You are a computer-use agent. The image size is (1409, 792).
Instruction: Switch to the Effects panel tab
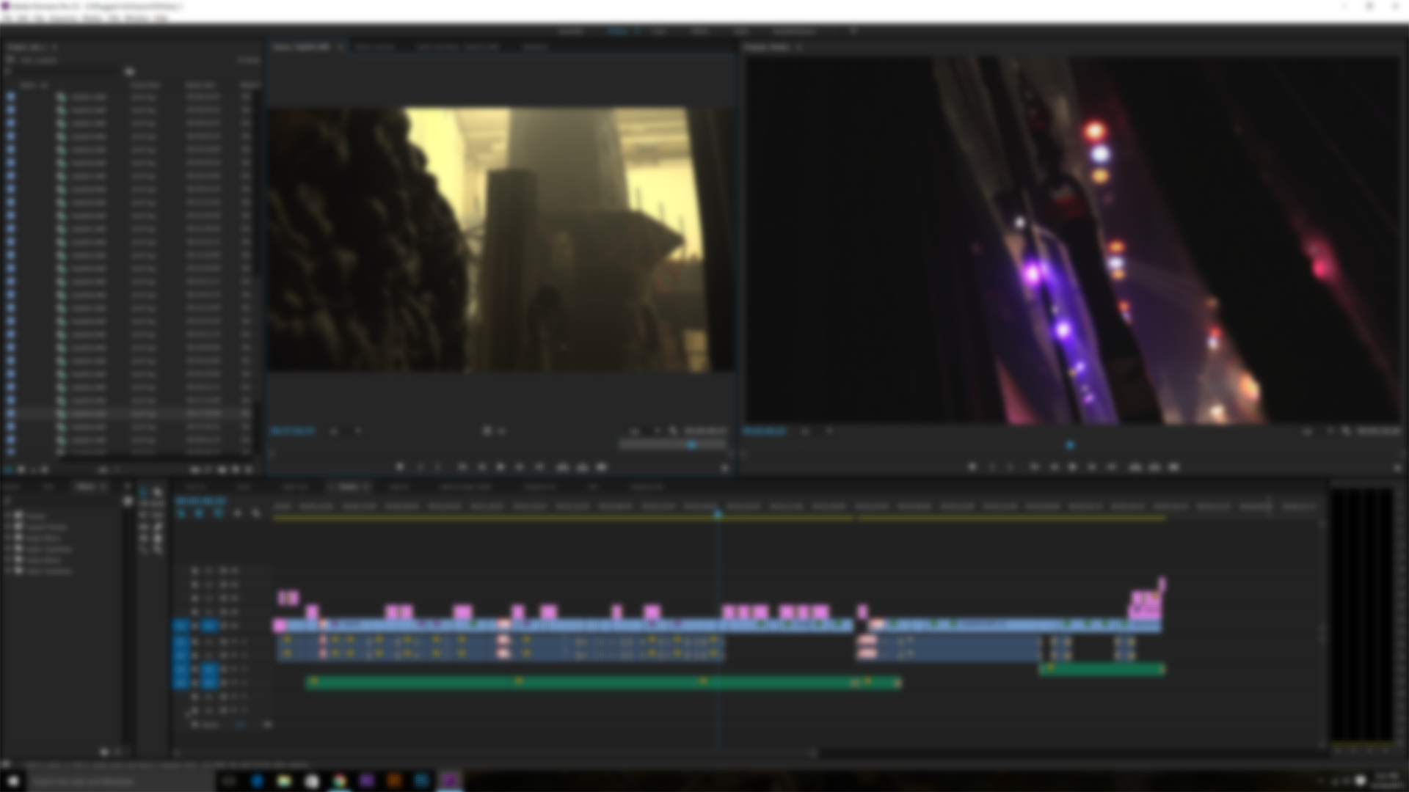click(x=87, y=487)
